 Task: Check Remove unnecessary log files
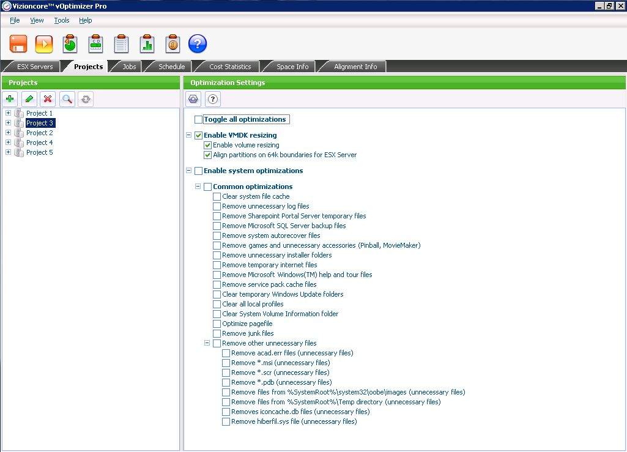[x=217, y=206]
